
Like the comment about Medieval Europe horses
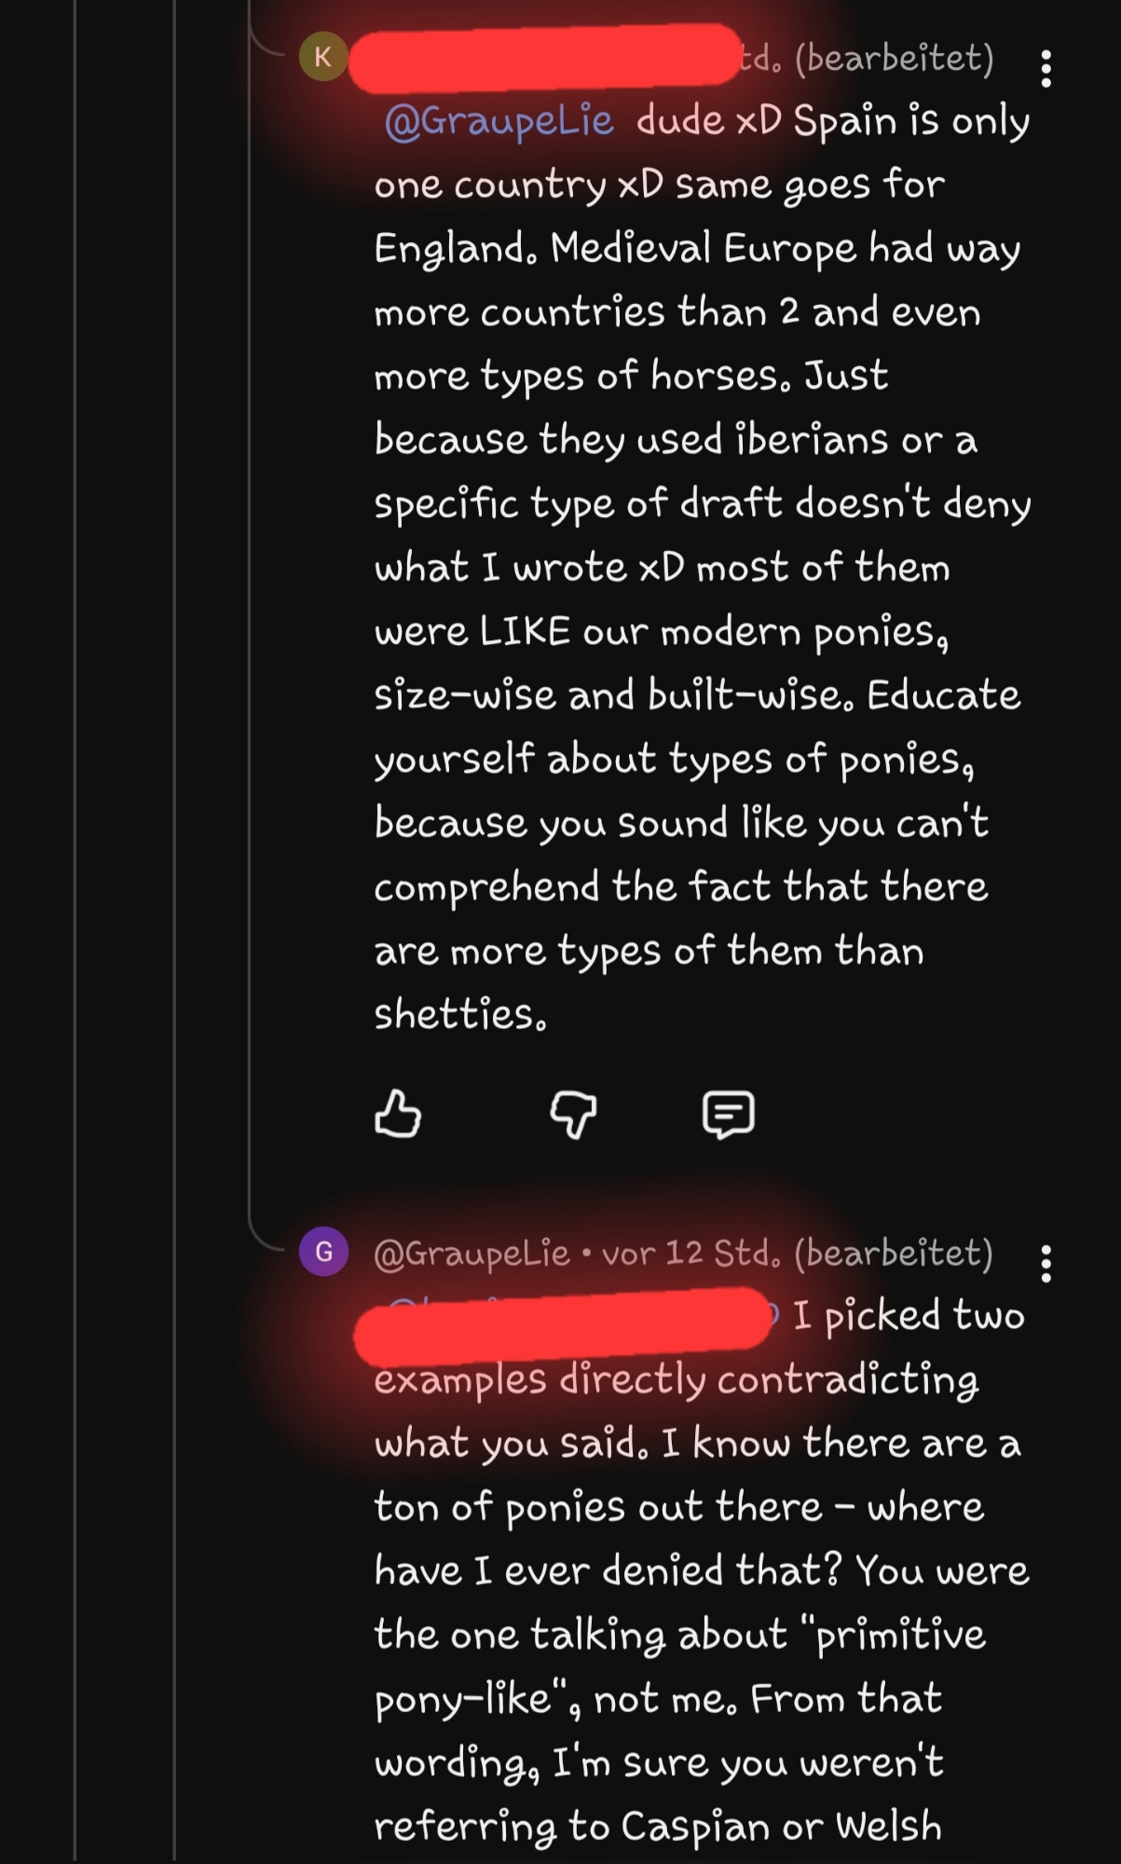tap(398, 1114)
